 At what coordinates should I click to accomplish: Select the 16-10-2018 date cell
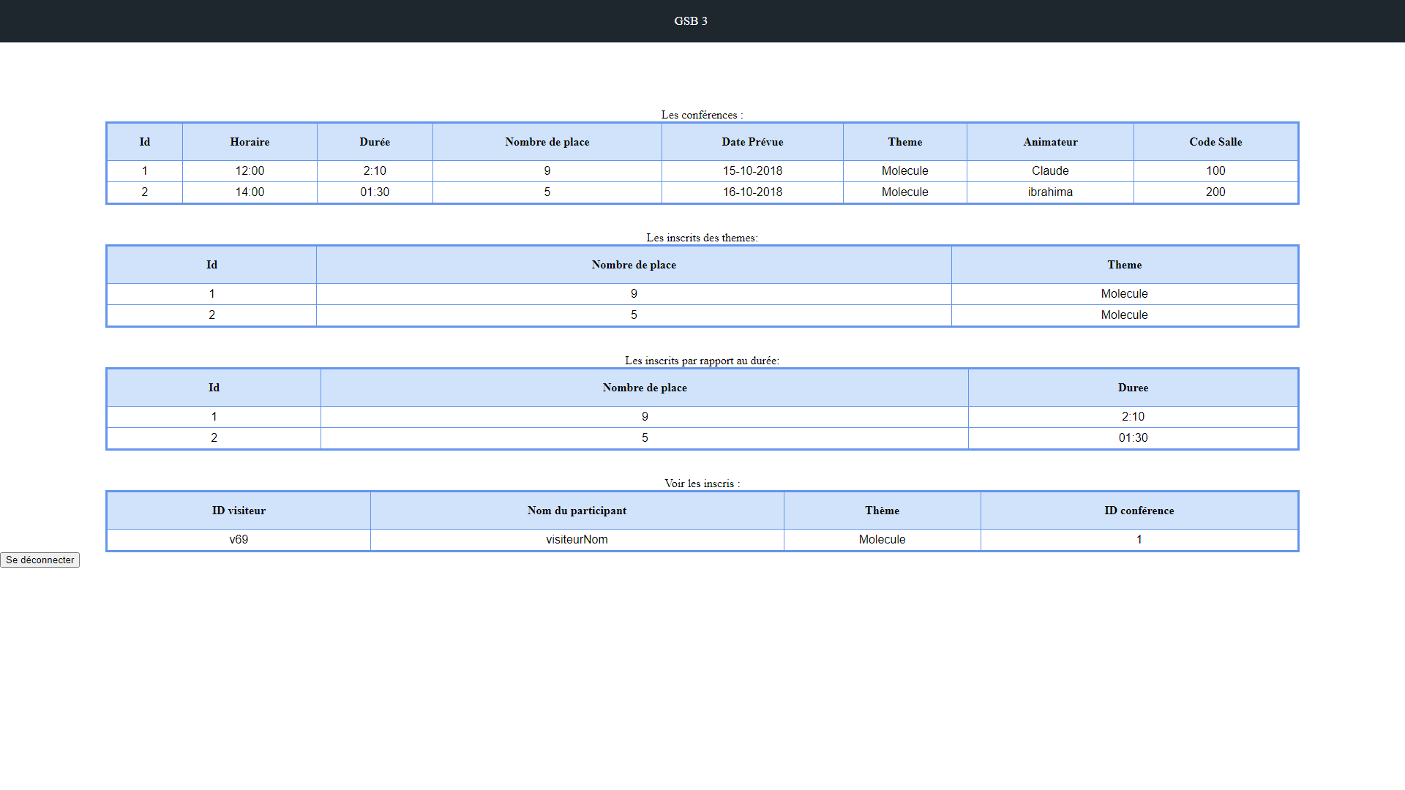click(752, 192)
